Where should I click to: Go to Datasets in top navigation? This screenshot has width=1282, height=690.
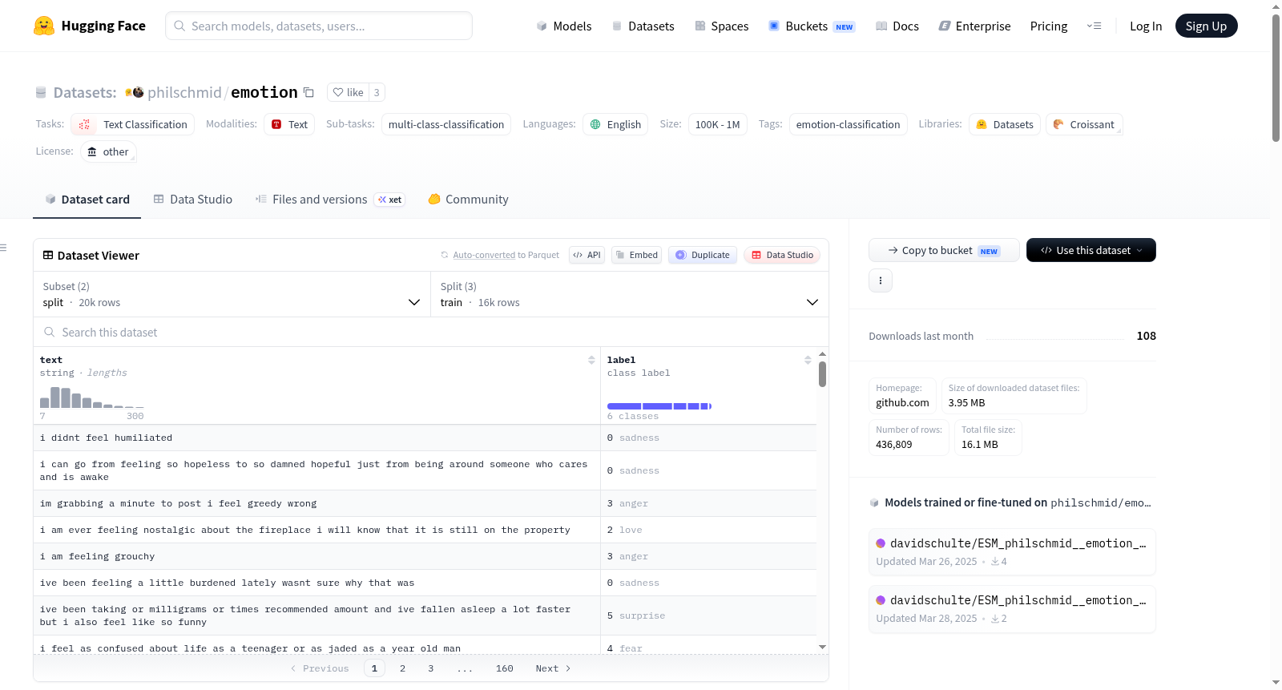(x=643, y=26)
